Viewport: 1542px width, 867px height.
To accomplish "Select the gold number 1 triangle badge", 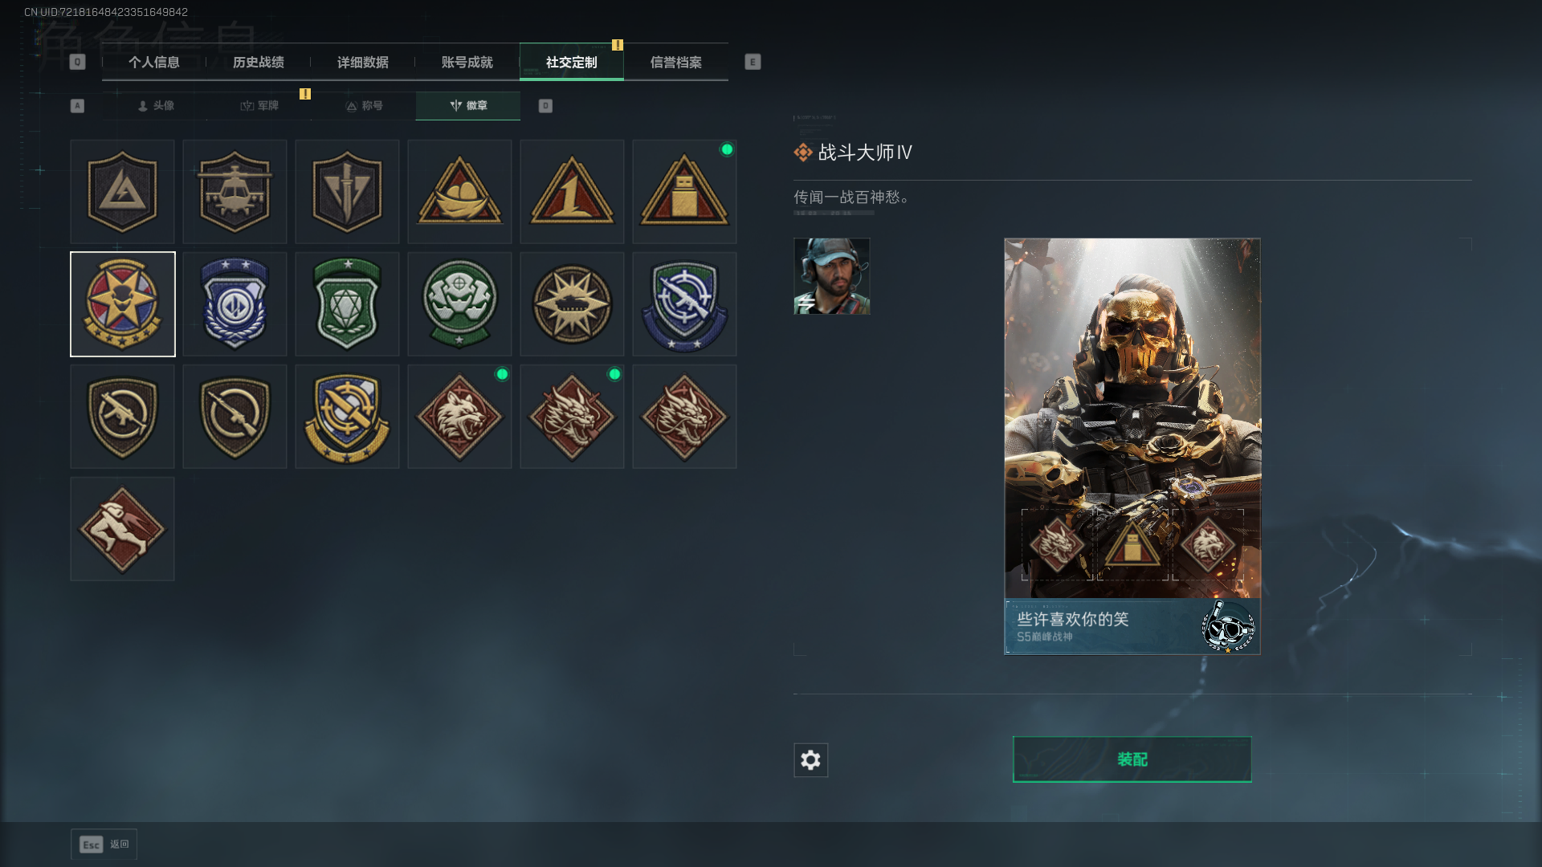I will [572, 192].
